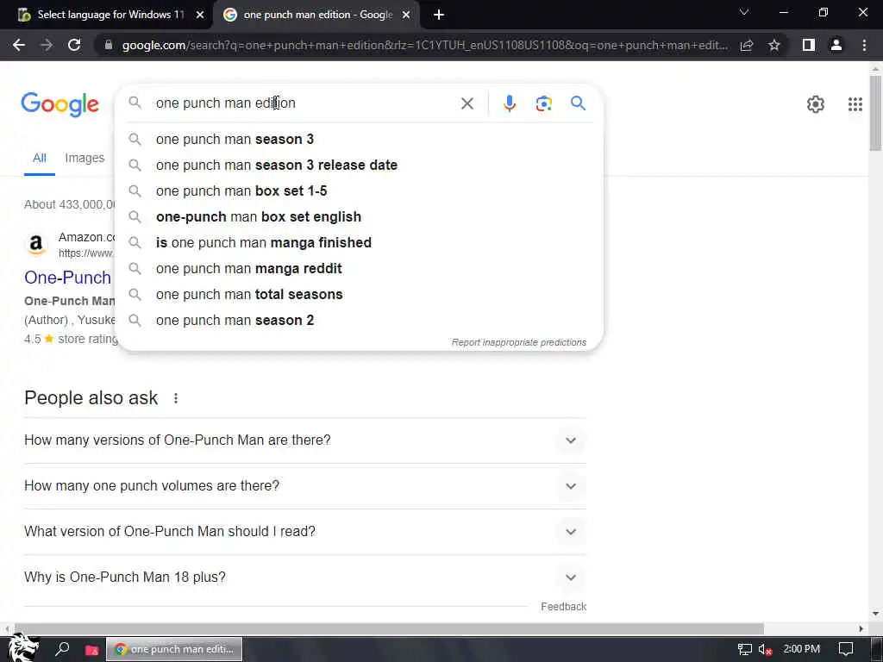Open the tab search chevron

(x=744, y=12)
